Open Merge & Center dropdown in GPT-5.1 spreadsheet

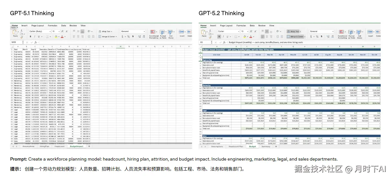point(116,37)
